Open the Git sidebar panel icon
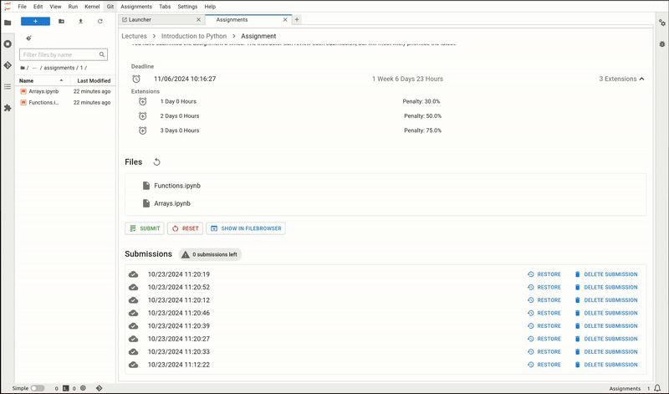This screenshot has height=394, width=669. coord(8,65)
